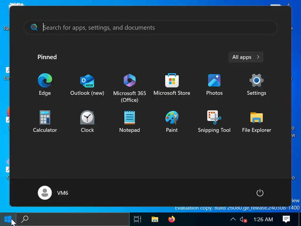This screenshot has height=226, width=301.
Task: Click the taskbar search box
Action: [x=73, y=219]
